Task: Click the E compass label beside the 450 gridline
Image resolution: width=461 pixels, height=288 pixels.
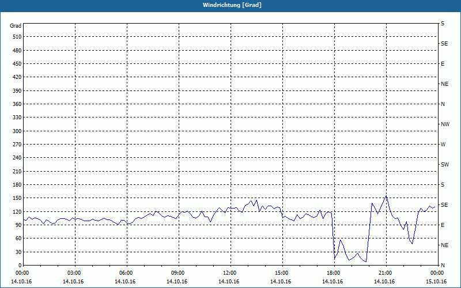Action: (443, 64)
